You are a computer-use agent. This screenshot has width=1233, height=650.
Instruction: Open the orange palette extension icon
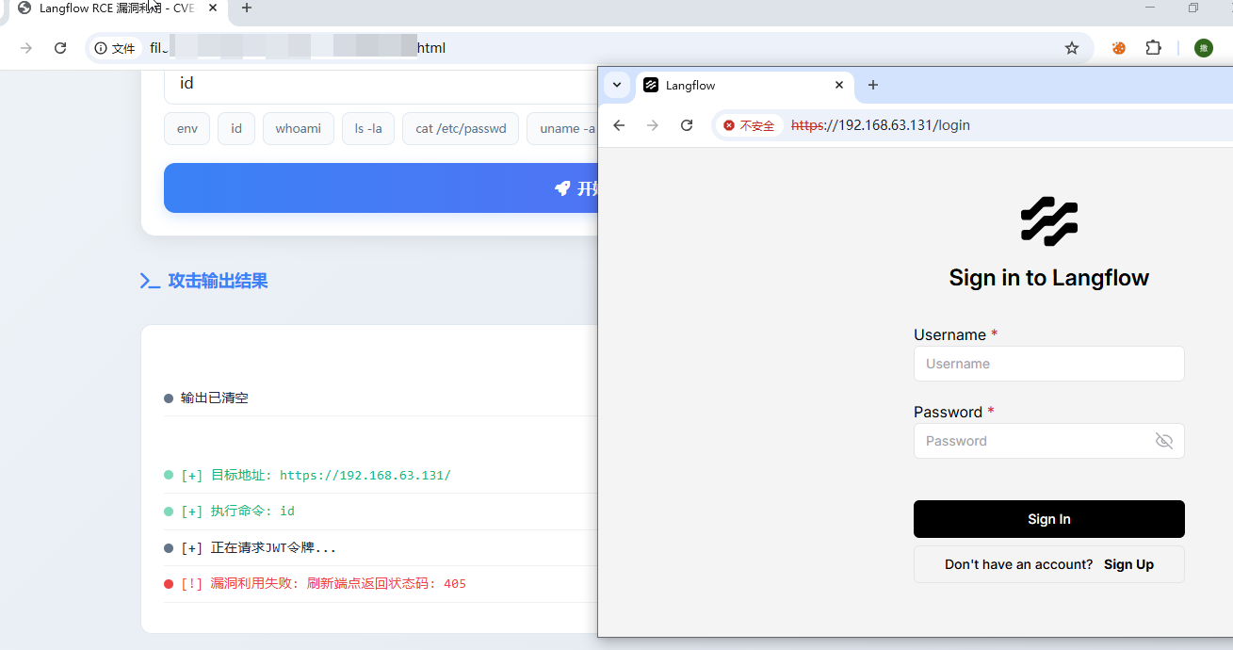[1119, 48]
